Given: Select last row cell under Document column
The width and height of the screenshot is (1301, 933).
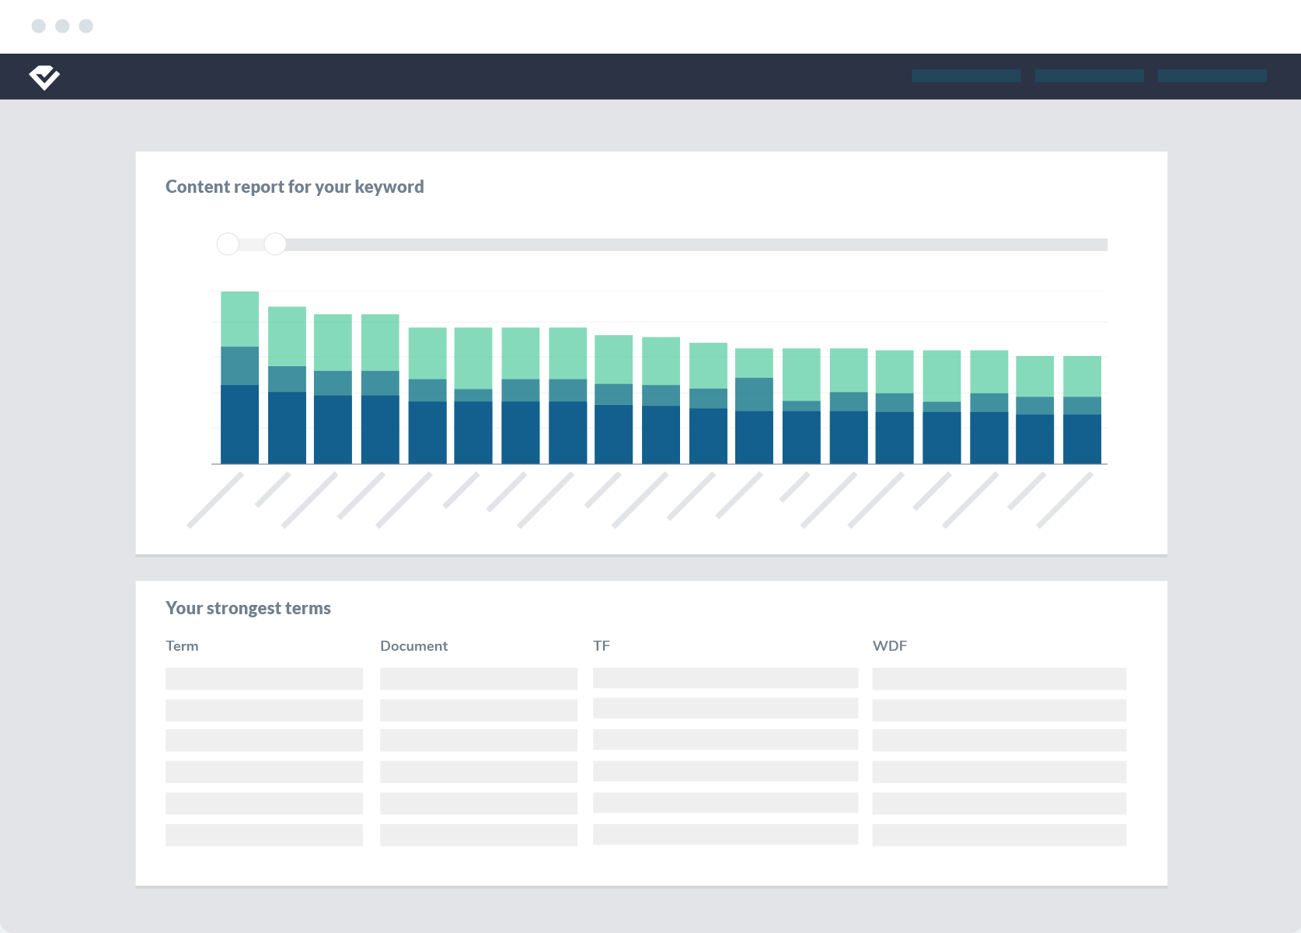Looking at the screenshot, I should pyautogui.click(x=479, y=835).
